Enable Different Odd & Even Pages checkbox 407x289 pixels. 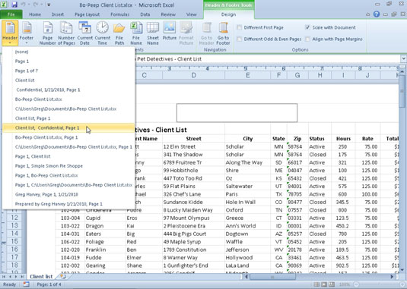240,39
